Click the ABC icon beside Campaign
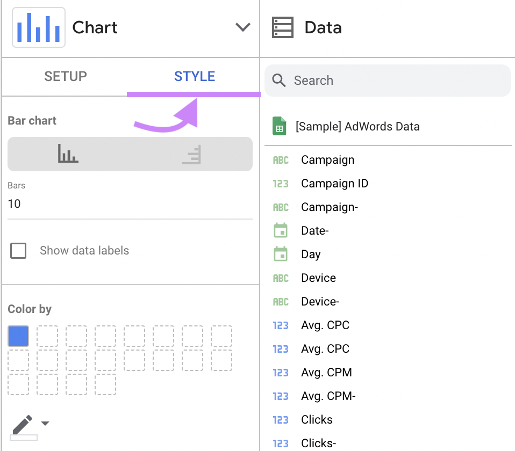The height and width of the screenshot is (451, 515). coord(281,159)
